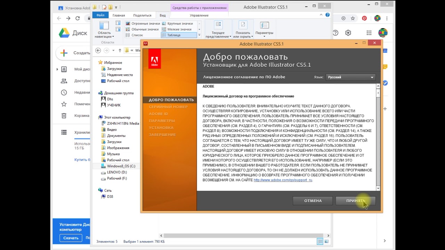Select Домашняя группа in the navigation pane

point(116,93)
